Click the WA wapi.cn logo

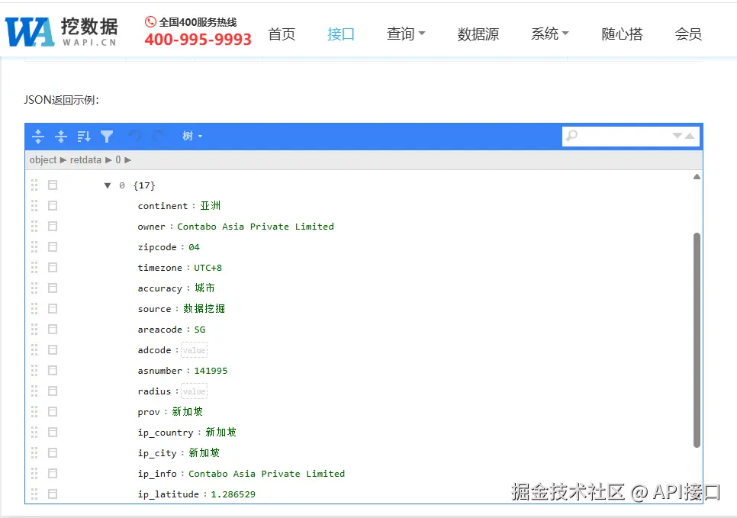[61, 31]
